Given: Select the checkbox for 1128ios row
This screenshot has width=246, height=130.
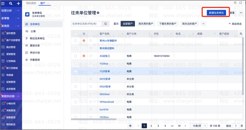Looking at the screenshot, I should pyautogui.click(x=76, y=64).
